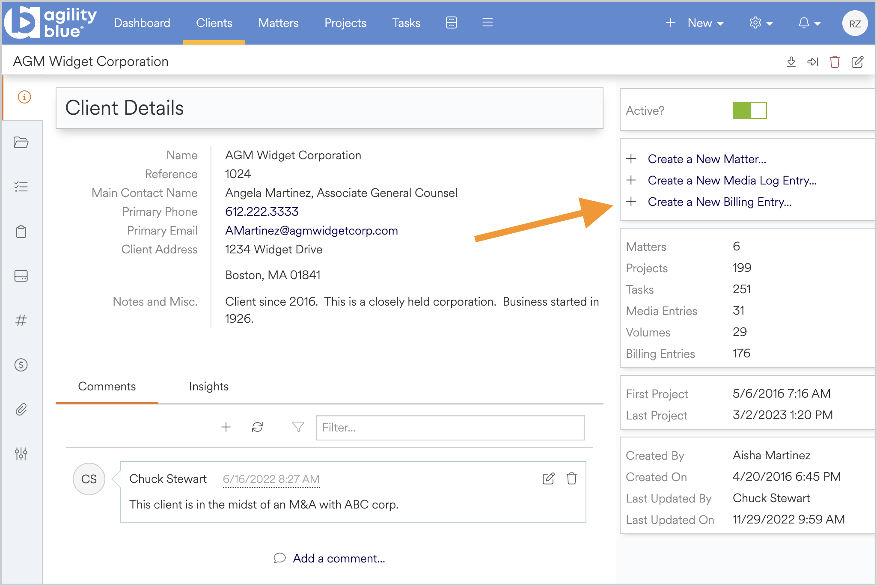Open the hamburger menu in top navigation
This screenshot has width=877, height=586.
[488, 22]
